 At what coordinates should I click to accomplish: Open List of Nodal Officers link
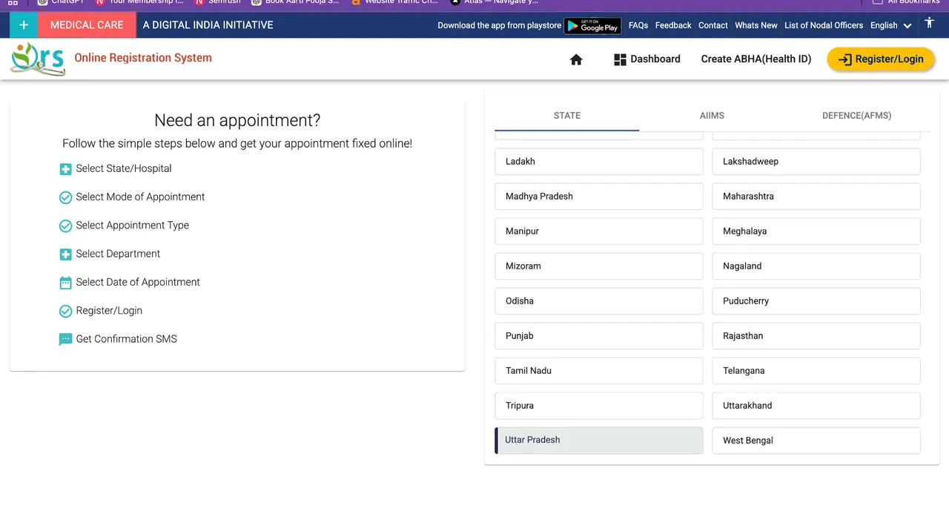[824, 25]
